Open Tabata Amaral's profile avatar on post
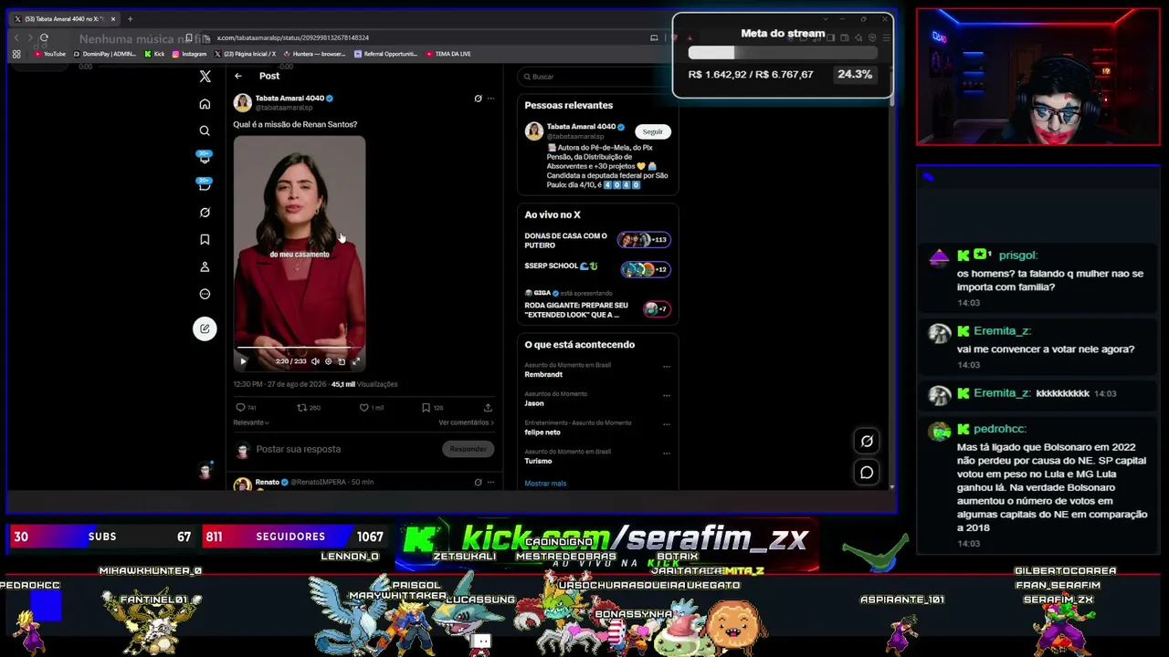 [242, 102]
